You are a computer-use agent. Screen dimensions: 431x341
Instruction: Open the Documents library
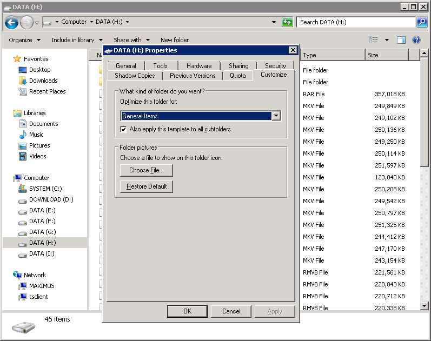(43, 124)
